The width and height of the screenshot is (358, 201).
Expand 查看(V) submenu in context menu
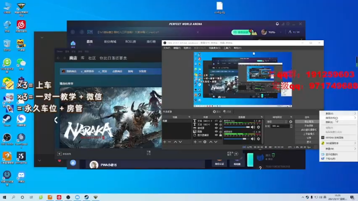[x=338, y=113]
